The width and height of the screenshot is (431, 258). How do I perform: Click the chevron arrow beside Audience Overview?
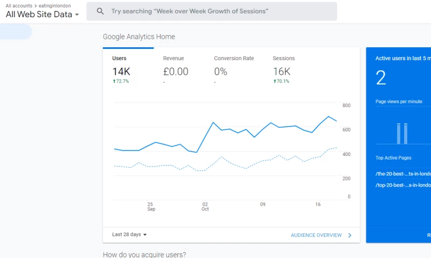click(350, 235)
